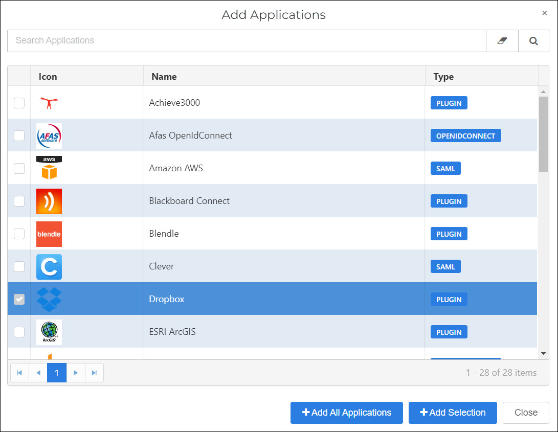This screenshot has width=558, height=432.
Task: Click the Add All Applications button
Action: pos(347,413)
